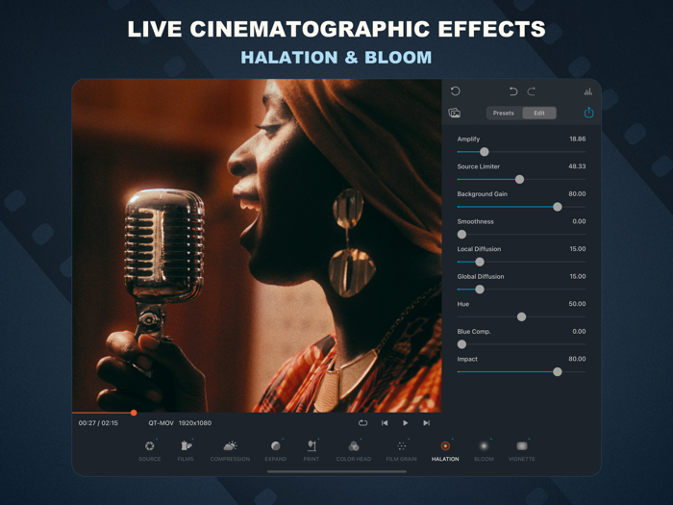Viewport: 673px width, 505px height.
Task: Click the Impact slider handle
Action: [558, 372]
